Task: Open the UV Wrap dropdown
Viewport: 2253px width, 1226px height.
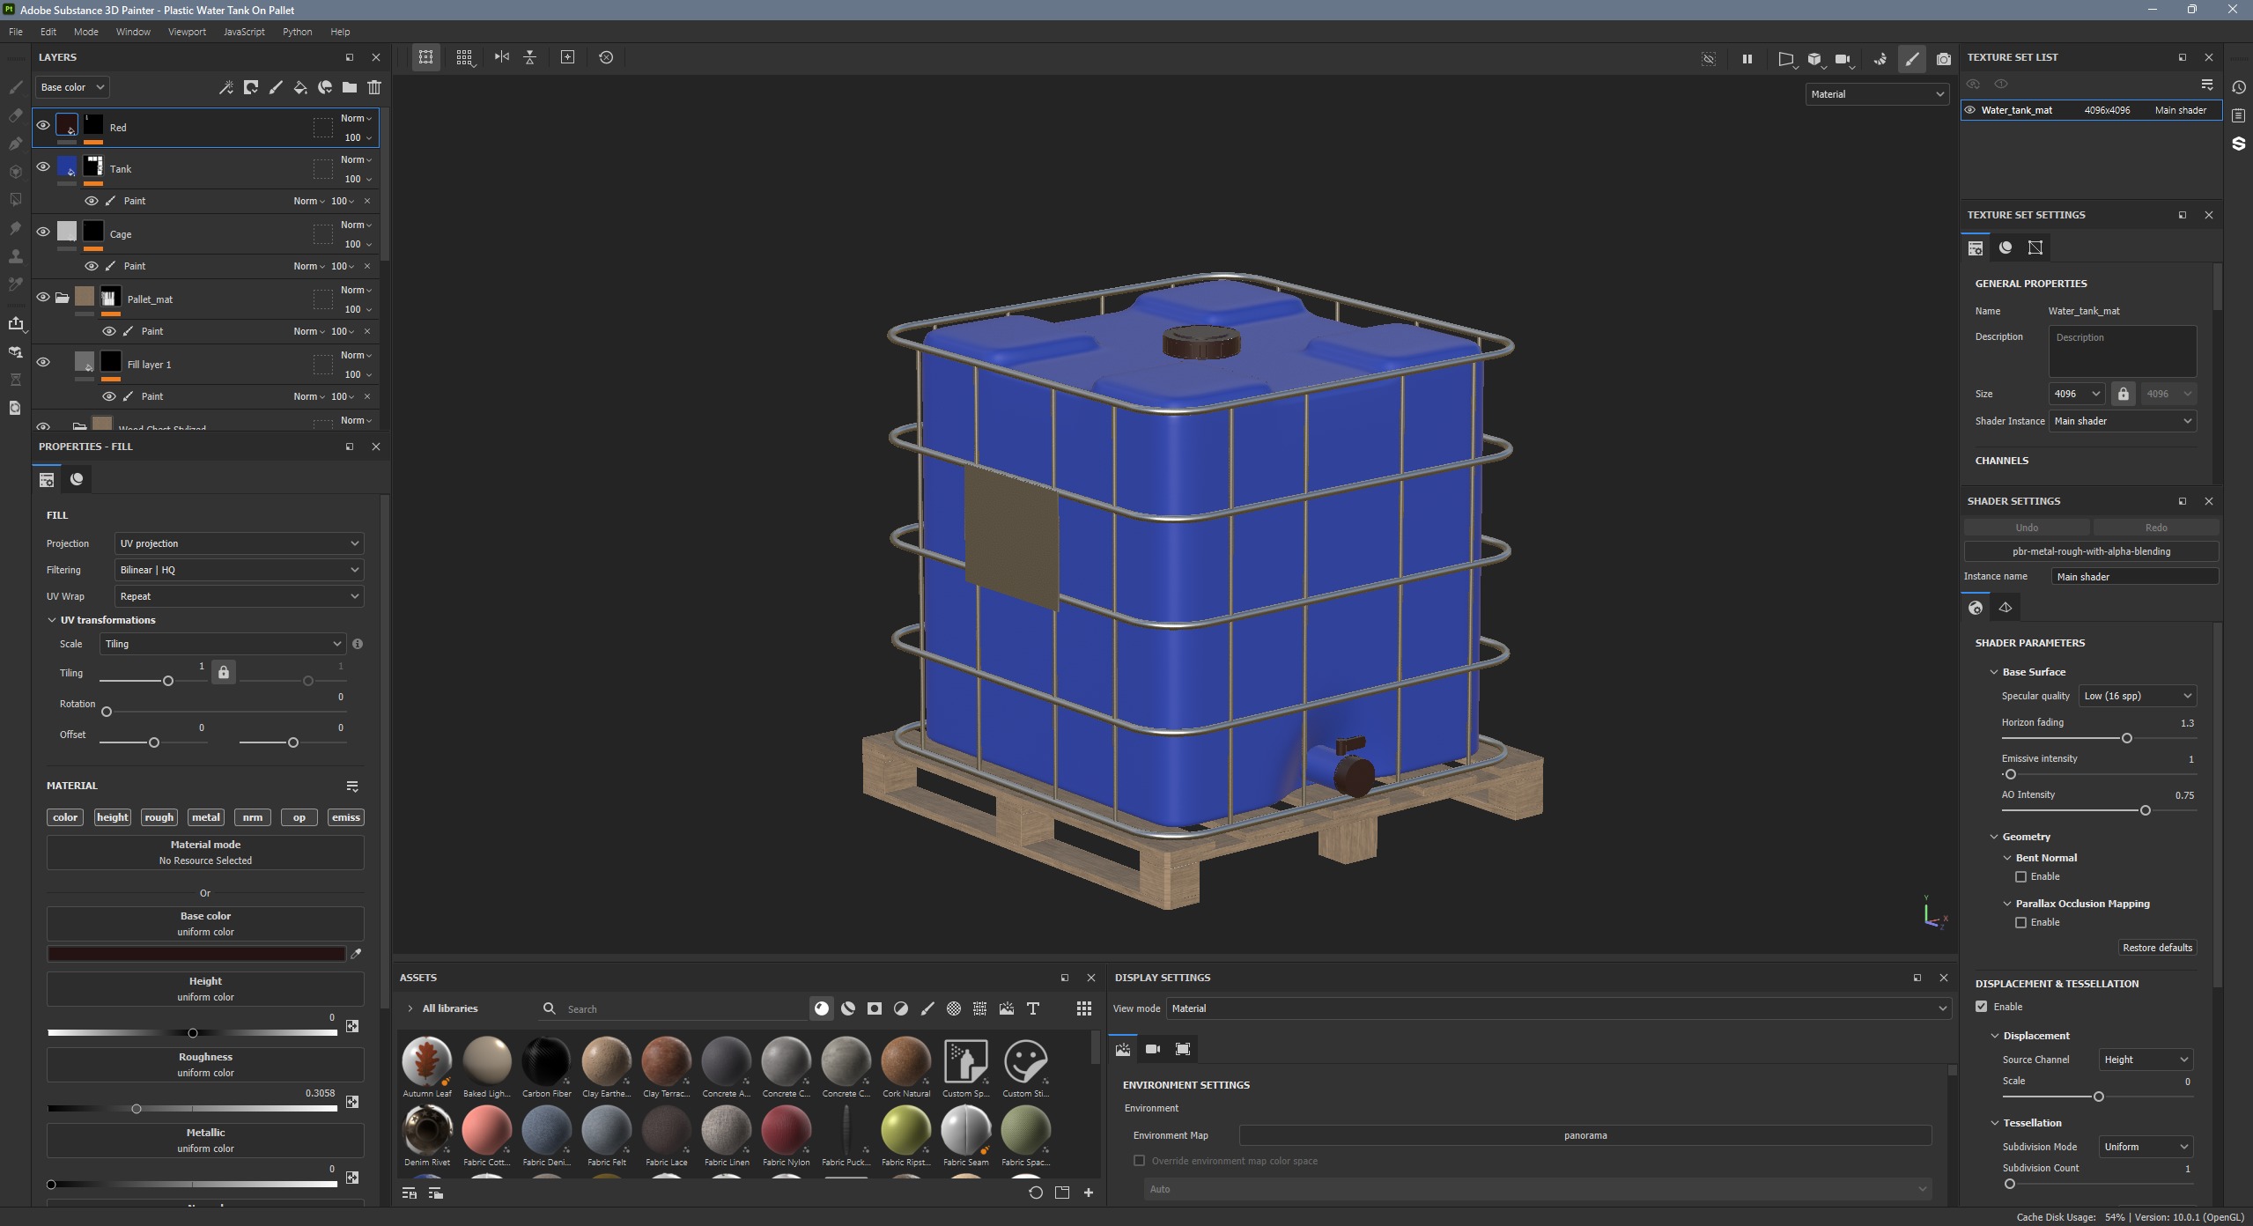Action: pos(239,596)
